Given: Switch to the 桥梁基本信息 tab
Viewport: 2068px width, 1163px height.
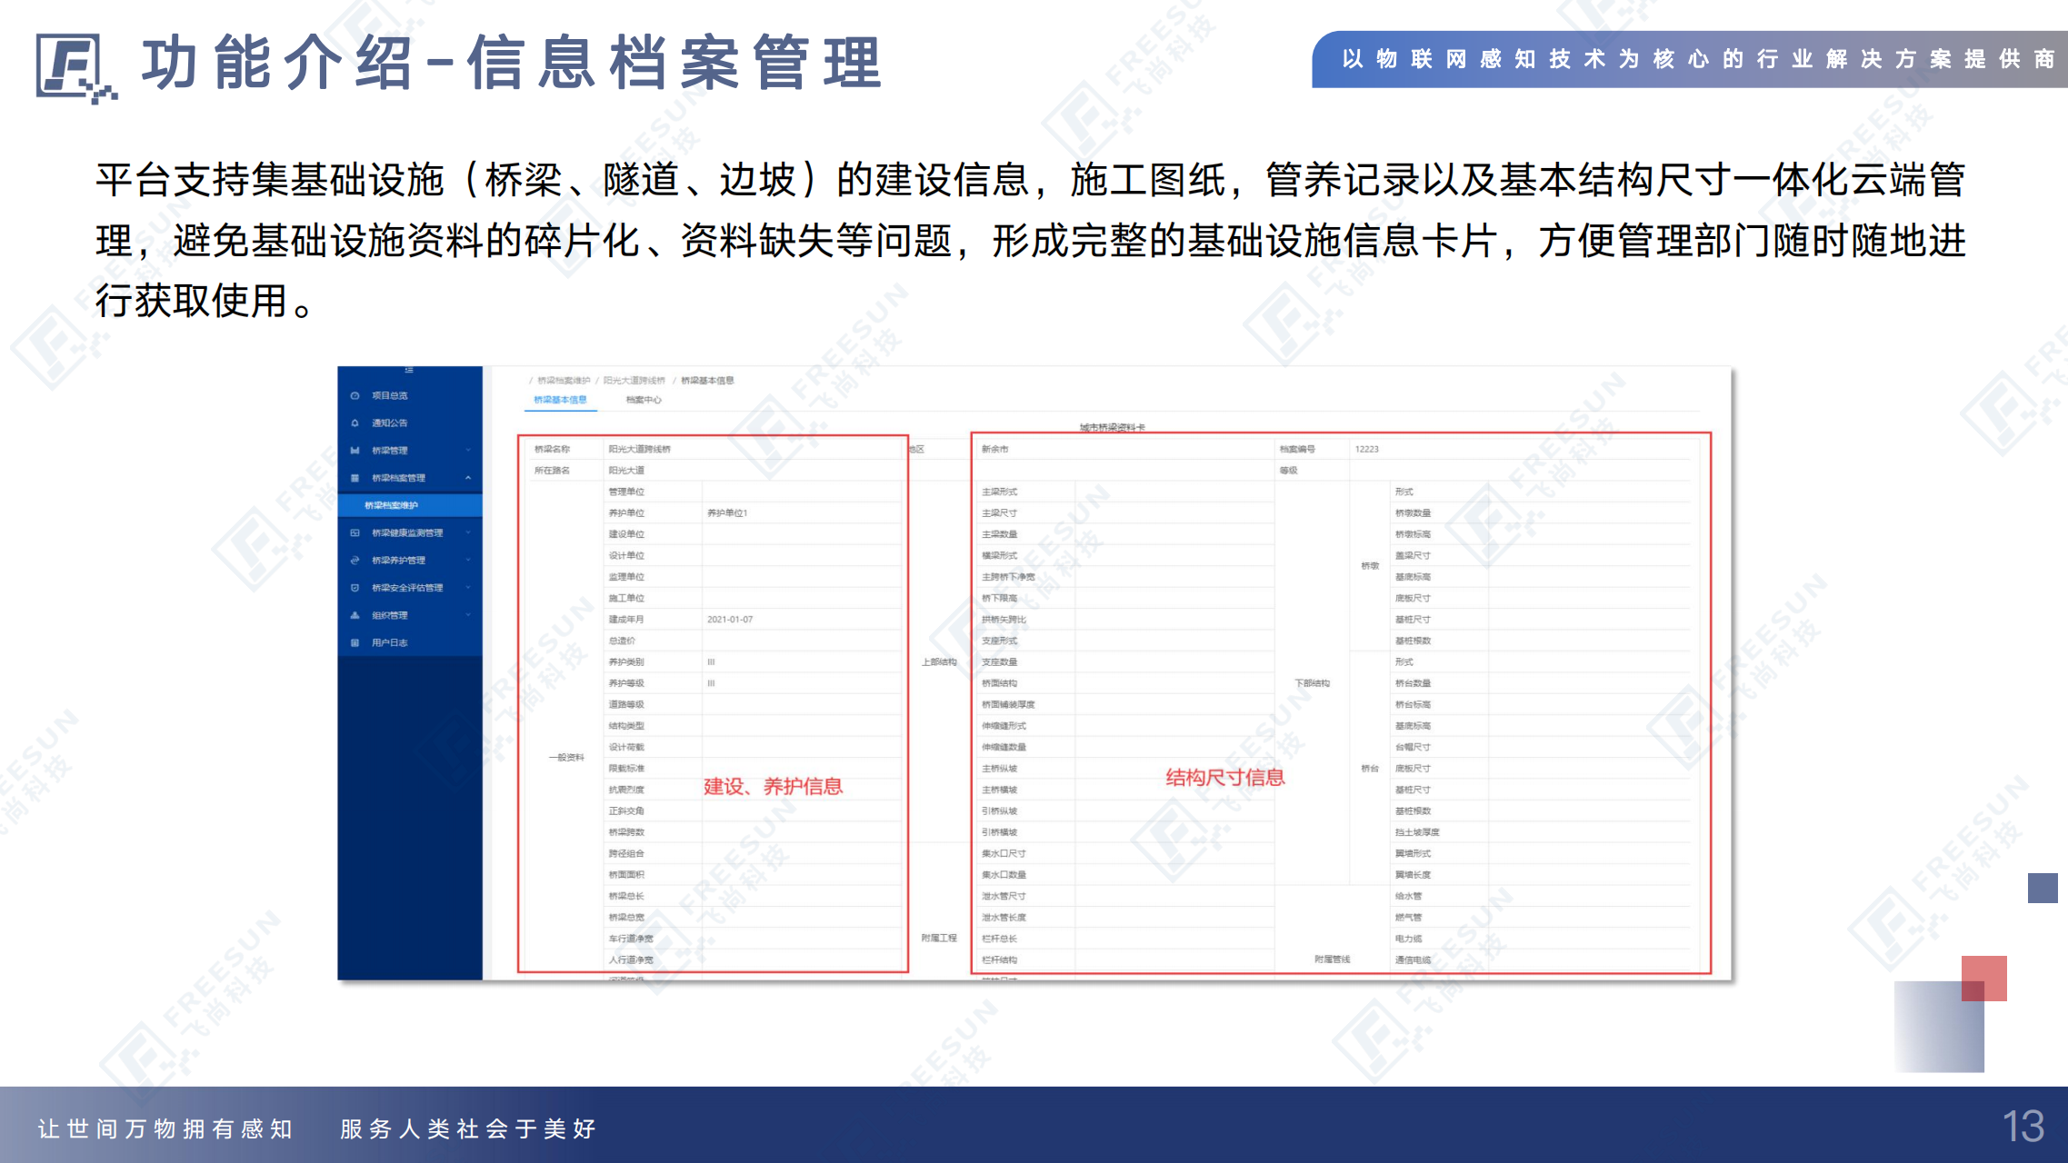Looking at the screenshot, I should click(x=560, y=400).
